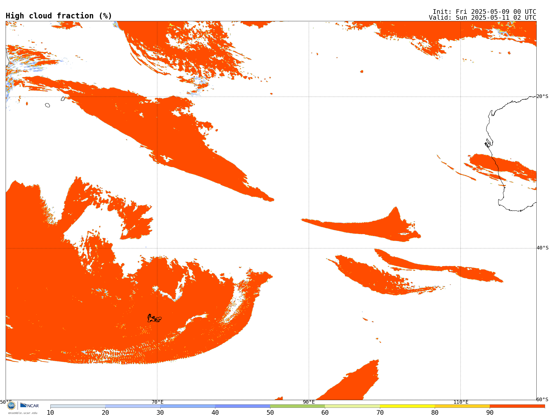
Task: Click the colorbar tick label 60
Action: pos(325,413)
